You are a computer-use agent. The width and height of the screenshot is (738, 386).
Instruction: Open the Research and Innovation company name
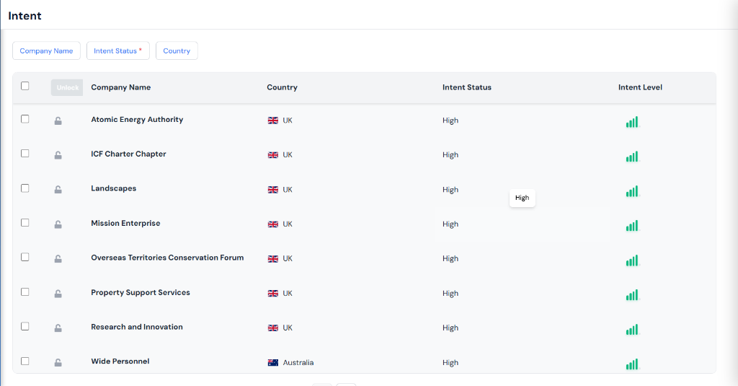click(x=136, y=327)
